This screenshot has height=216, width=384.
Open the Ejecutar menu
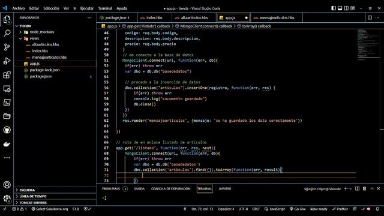[x=86, y=8]
